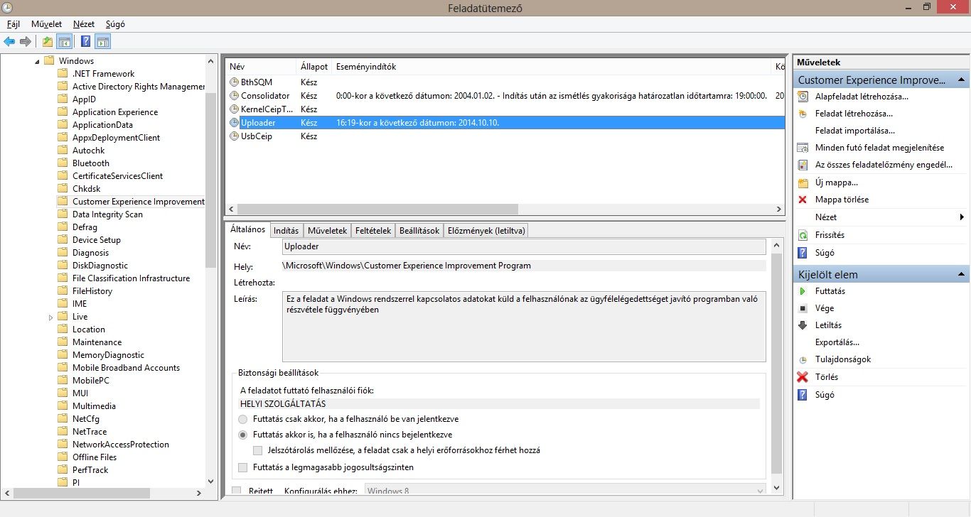This screenshot has height=517, width=971.
Task: Select 'Futtatás csak akkor' logged-in radio button
Action: (x=243, y=419)
